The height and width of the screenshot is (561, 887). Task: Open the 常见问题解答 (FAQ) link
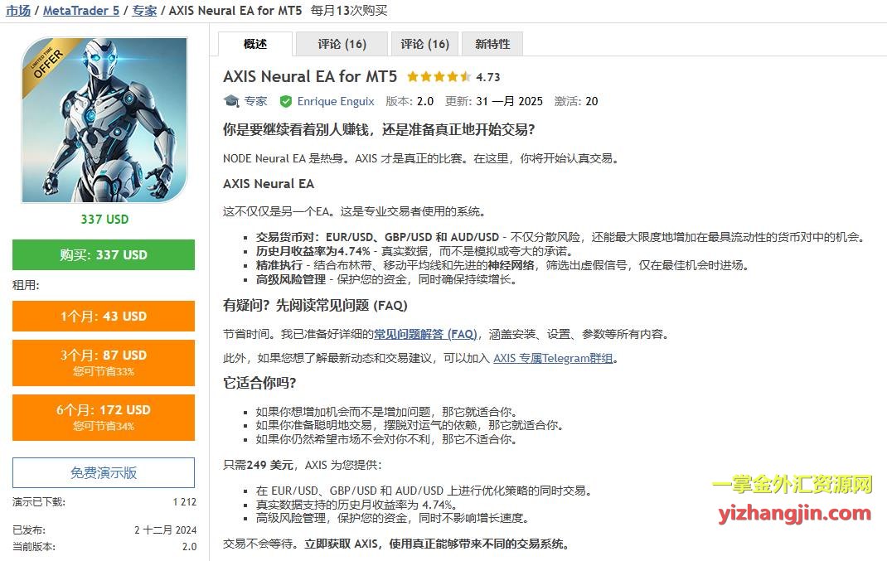[425, 334]
